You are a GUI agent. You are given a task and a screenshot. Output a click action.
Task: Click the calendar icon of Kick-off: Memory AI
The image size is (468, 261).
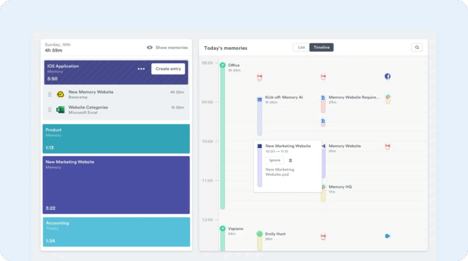(260, 99)
